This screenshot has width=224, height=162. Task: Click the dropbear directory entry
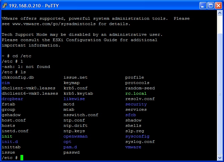click(x=12, y=99)
